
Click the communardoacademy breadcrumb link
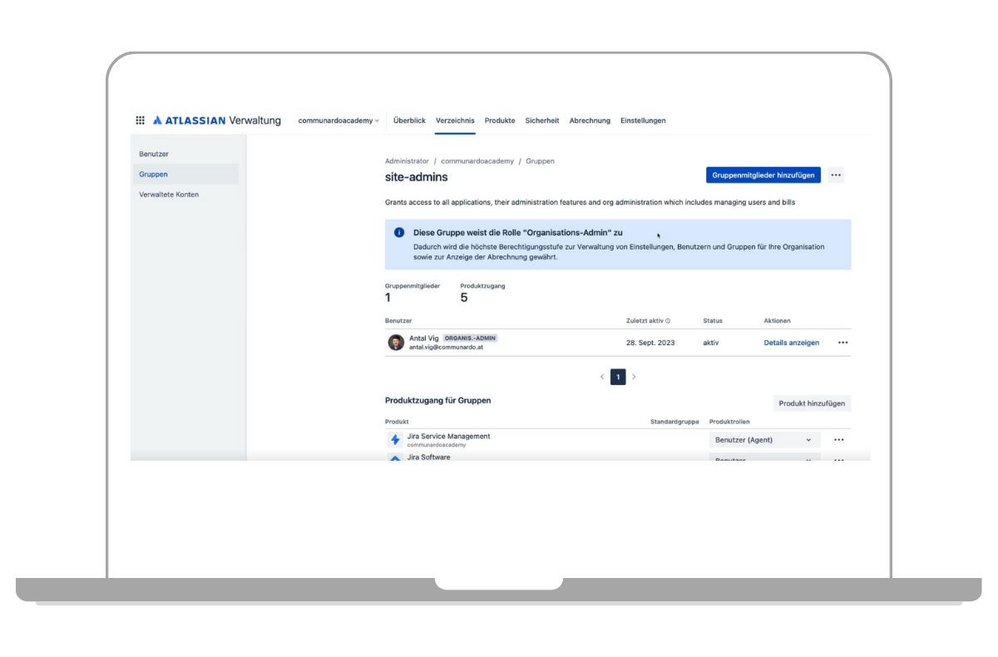click(x=477, y=161)
